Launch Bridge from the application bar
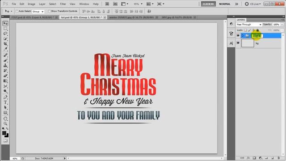 (x=107, y=4)
